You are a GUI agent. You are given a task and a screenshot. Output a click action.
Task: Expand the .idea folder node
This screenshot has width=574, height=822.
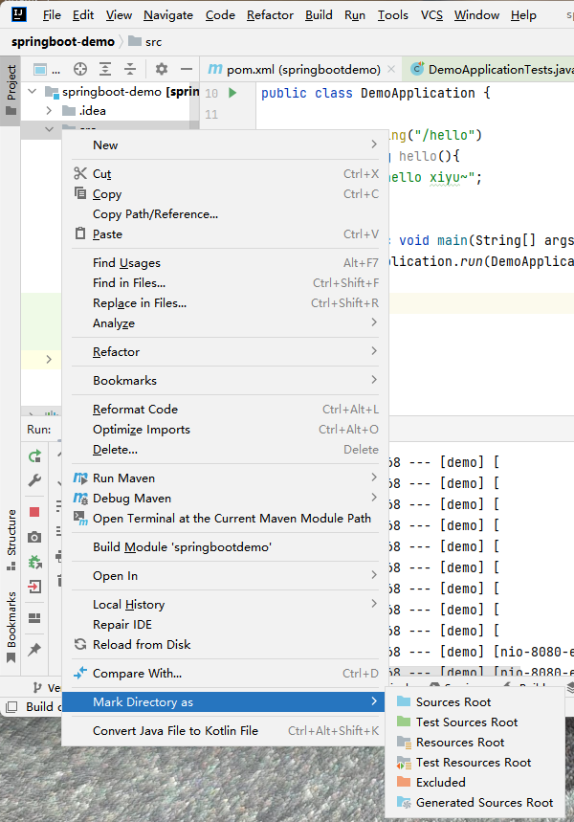(x=50, y=111)
